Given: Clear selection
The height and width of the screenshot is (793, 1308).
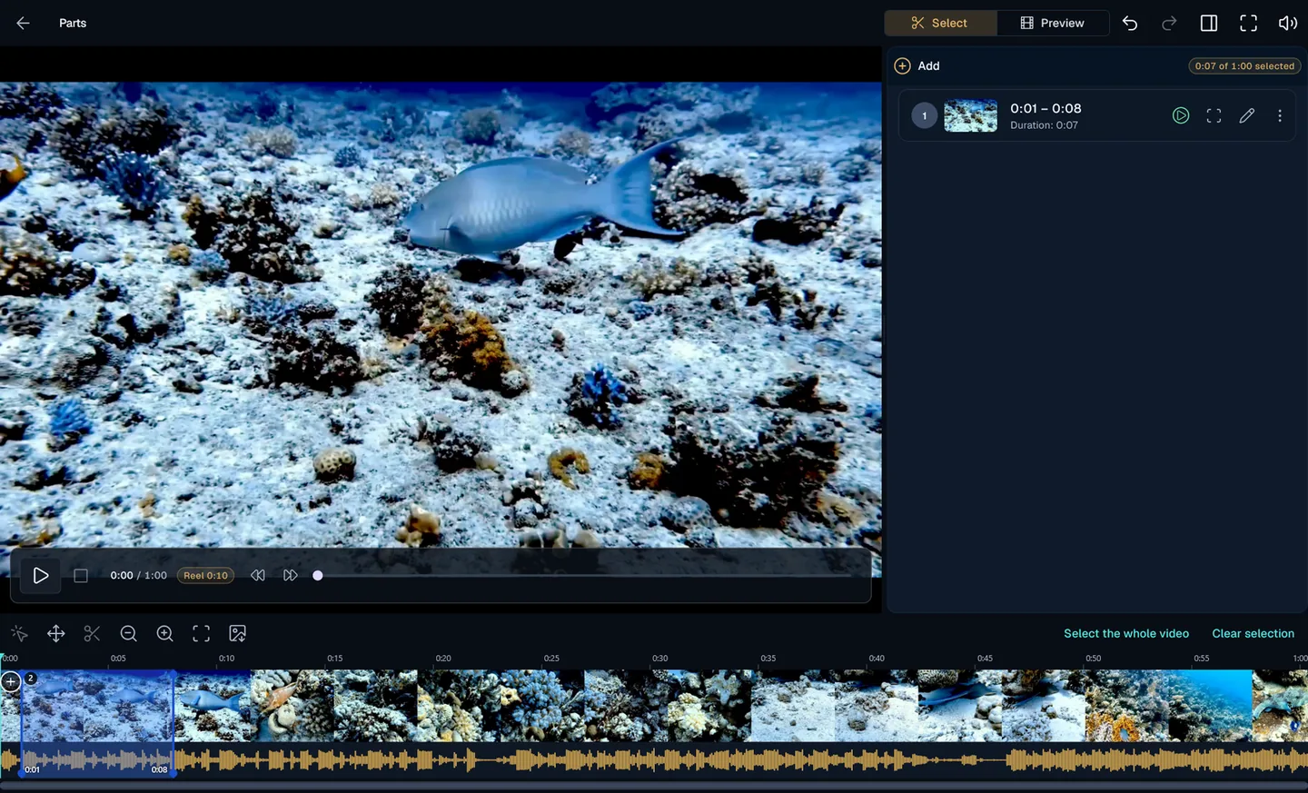Looking at the screenshot, I should [1253, 633].
